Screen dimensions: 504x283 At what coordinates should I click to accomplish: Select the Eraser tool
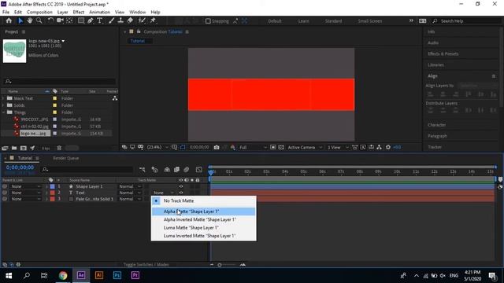click(130, 21)
